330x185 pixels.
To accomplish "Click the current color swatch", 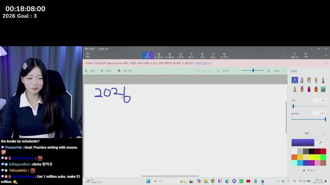I will pos(303,142).
